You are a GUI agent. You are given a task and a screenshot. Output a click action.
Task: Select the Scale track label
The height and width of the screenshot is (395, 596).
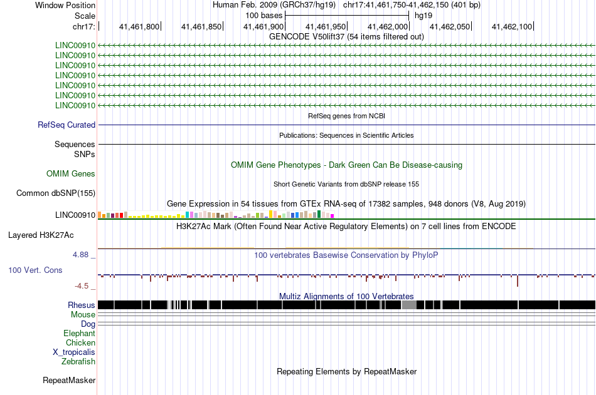(x=85, y=16)
